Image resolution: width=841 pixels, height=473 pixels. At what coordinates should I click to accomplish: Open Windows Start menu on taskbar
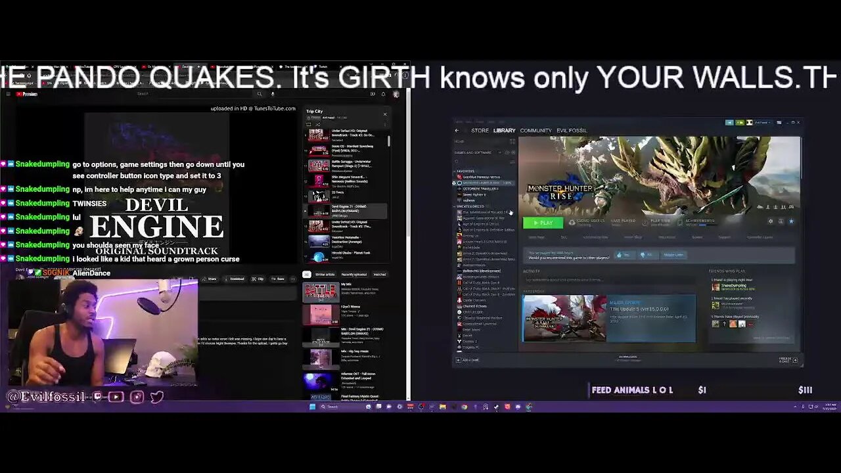312,407
